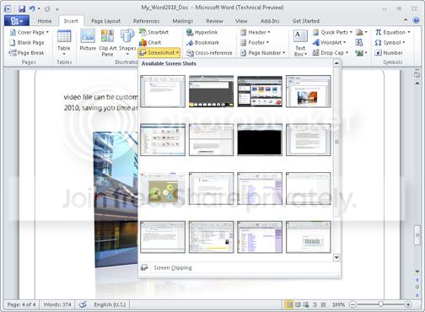Click the Undo icon in title bar
This screenshot has height=312, width=425.
pyautogui.click(x=32, y=8)
